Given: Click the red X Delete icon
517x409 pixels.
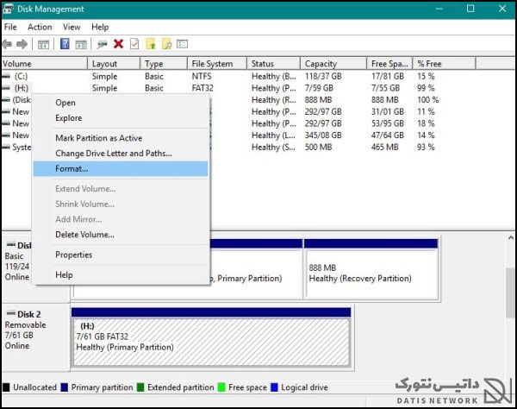Looking at the screenshot, I should [118, 44].
